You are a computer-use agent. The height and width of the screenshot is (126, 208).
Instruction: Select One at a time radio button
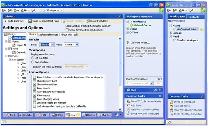coord(32,62)
